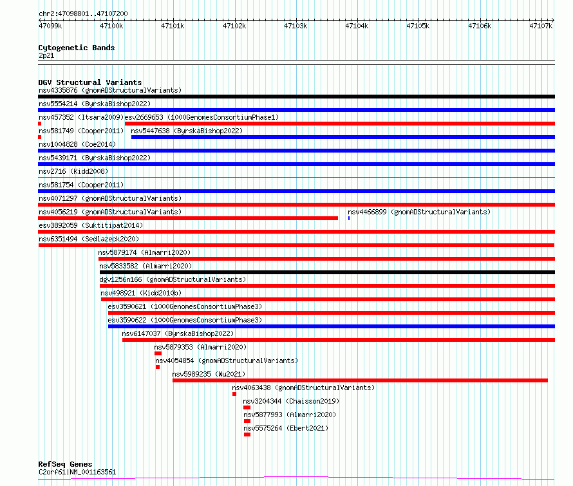Click nsv5879353 Almarri2020 label
This screenshot has width=573, height=486.
(x=200, y=347)
